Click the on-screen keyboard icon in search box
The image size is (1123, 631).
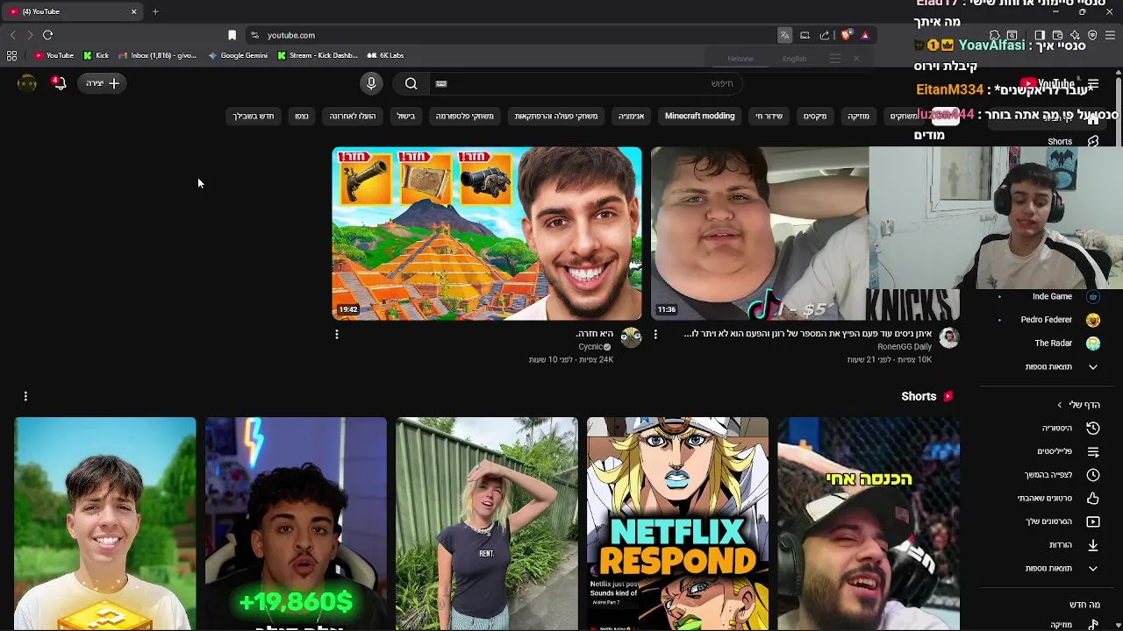(441, 83)
